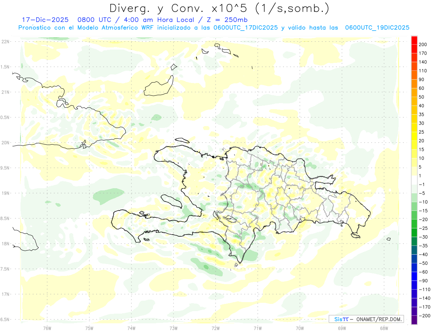Click the colorbar value '140'

click(x=423, y=62)
